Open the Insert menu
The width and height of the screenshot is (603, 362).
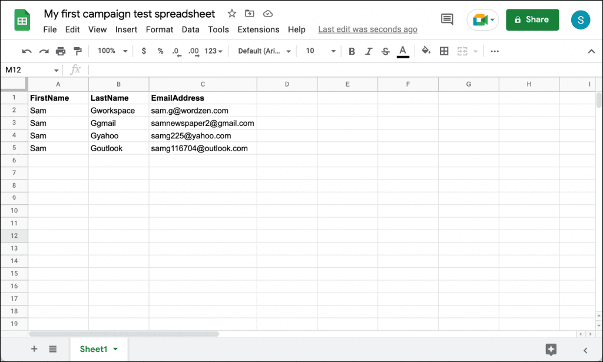[x=126, y=29]
